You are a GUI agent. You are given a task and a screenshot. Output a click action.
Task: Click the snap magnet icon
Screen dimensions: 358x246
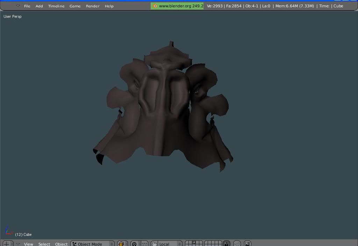coord(237,244)
